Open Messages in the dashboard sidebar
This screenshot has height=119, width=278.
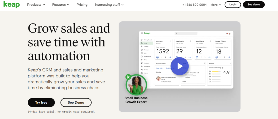[x=145, y=50]
